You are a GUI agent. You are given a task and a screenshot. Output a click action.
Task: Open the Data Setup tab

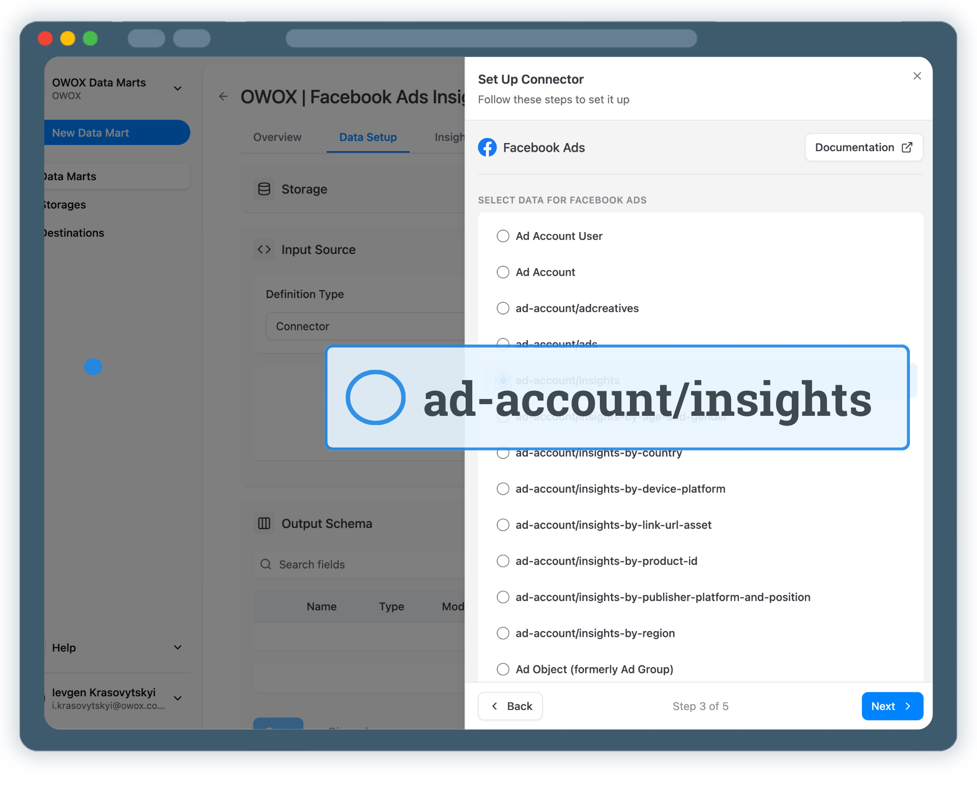368,137
